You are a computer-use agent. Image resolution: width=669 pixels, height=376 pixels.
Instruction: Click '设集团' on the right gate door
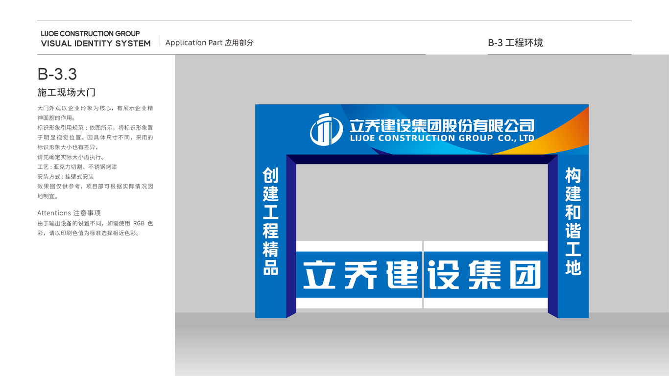coord(484,275)
